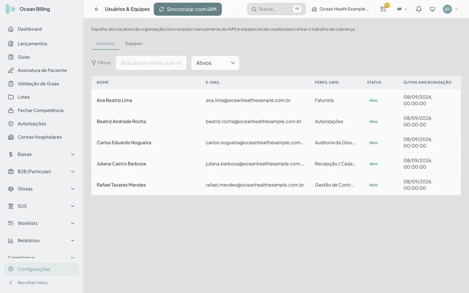Expand the Glosas sidebar section

click(x=41, y=189)
